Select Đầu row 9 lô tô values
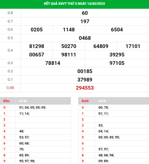Viewport: 149px width, 164px height. pos(27,161)
